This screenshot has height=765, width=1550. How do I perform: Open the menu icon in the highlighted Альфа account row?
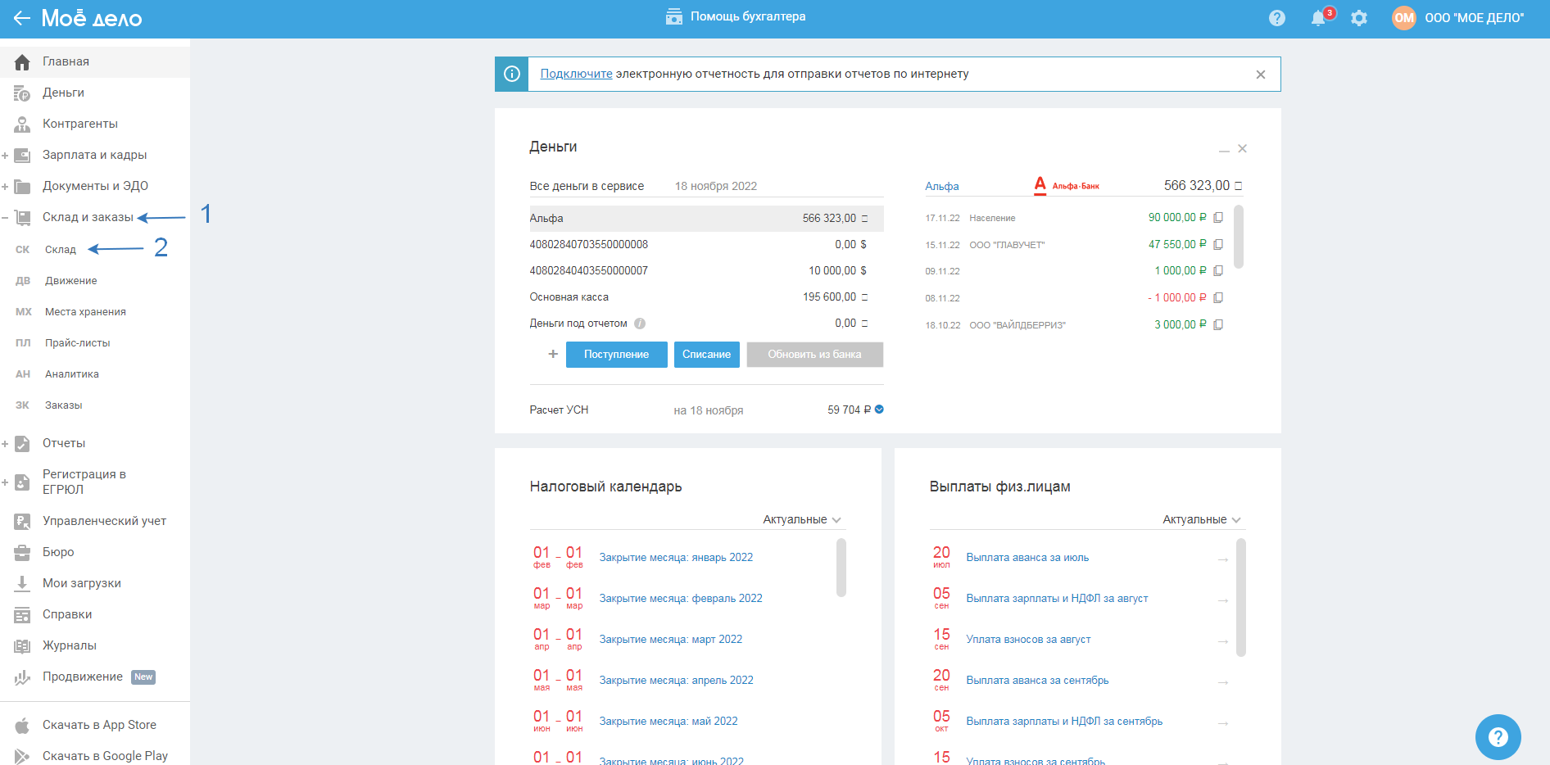click(x=864, y=219)
